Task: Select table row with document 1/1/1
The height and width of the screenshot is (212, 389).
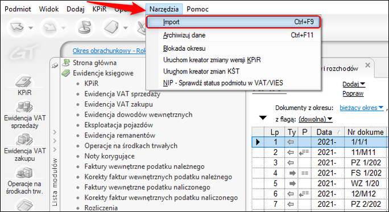Action: [x=320, y=142]
